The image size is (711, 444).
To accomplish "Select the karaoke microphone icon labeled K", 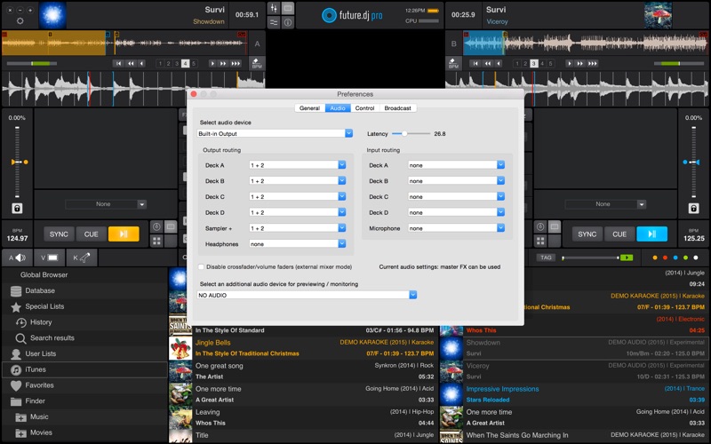I will point(81,258).
